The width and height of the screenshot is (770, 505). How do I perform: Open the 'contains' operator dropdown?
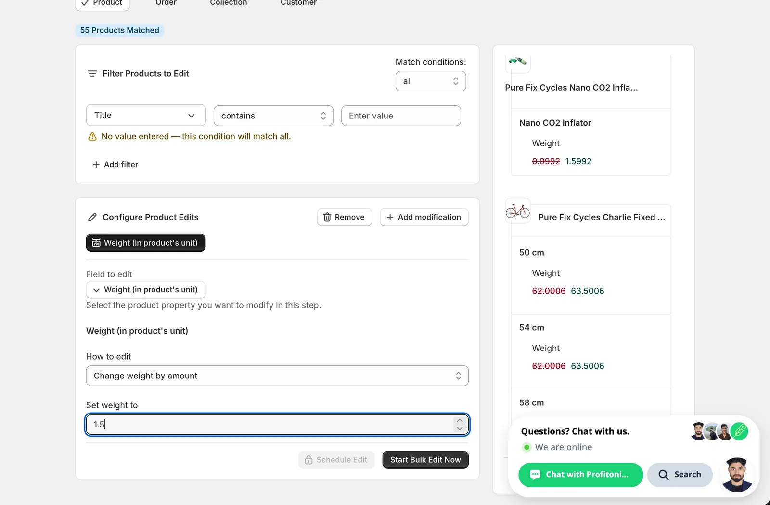pos(273,116)
